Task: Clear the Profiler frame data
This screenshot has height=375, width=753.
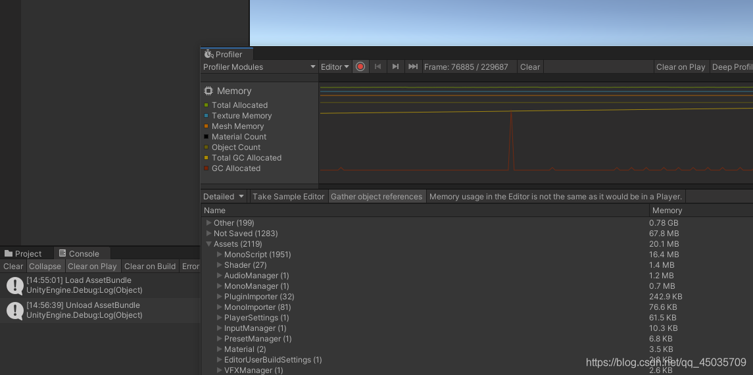Action: click(530, 66)
